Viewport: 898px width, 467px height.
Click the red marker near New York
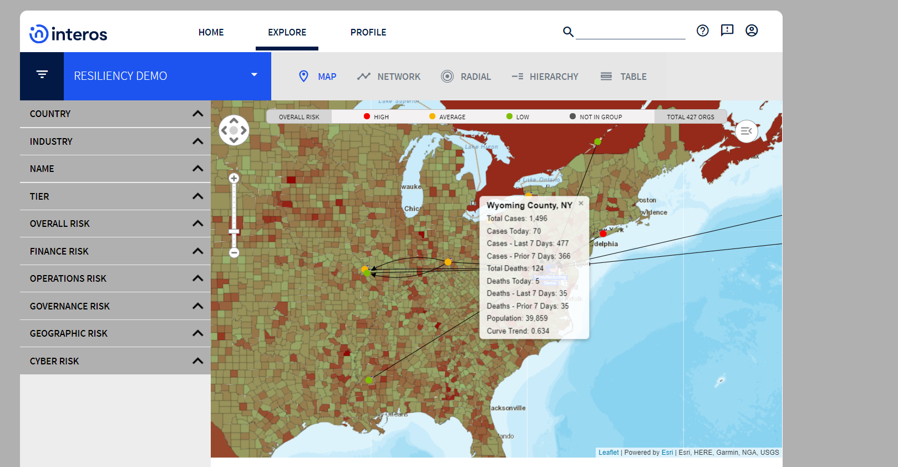[603, 233]
